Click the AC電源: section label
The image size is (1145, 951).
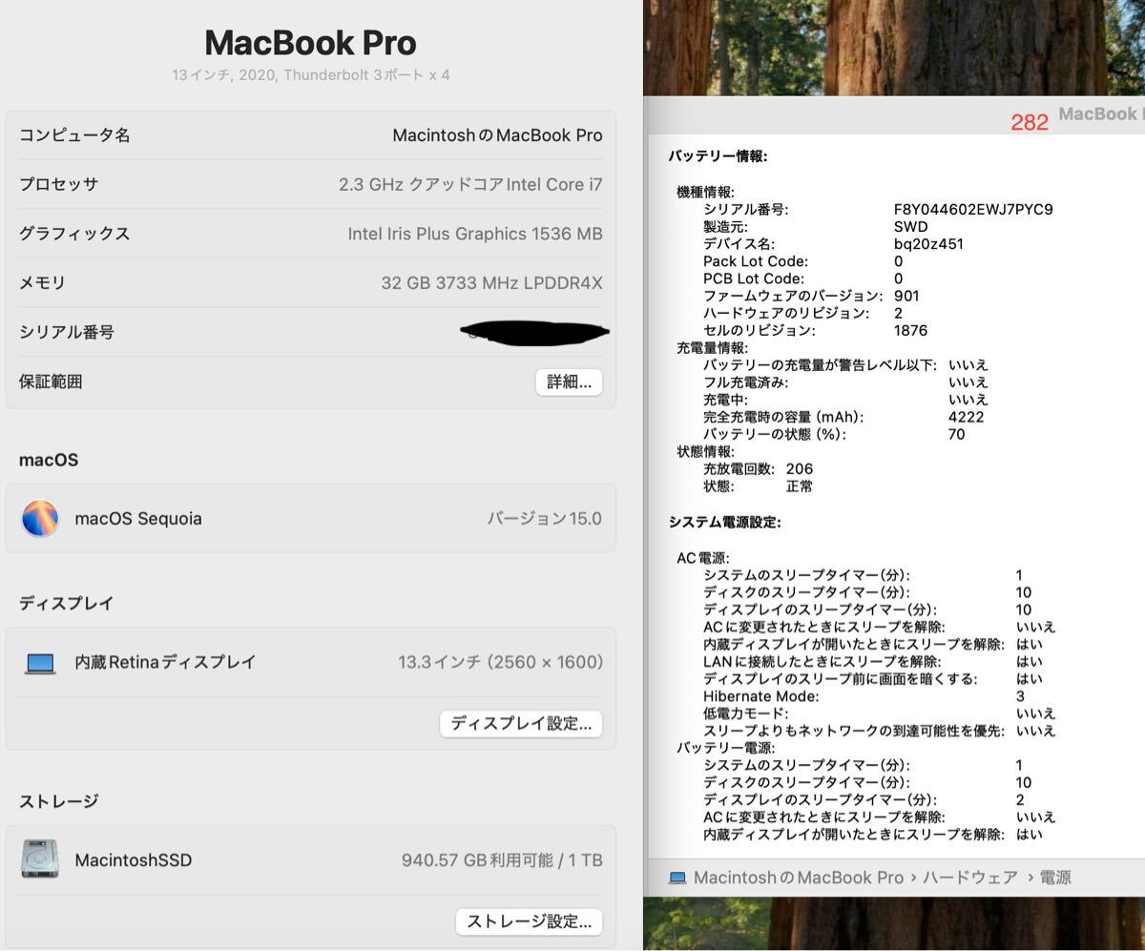703,558
